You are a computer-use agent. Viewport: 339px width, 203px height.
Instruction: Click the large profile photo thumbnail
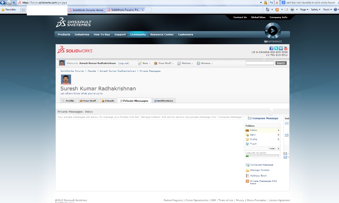coord(66,80)
